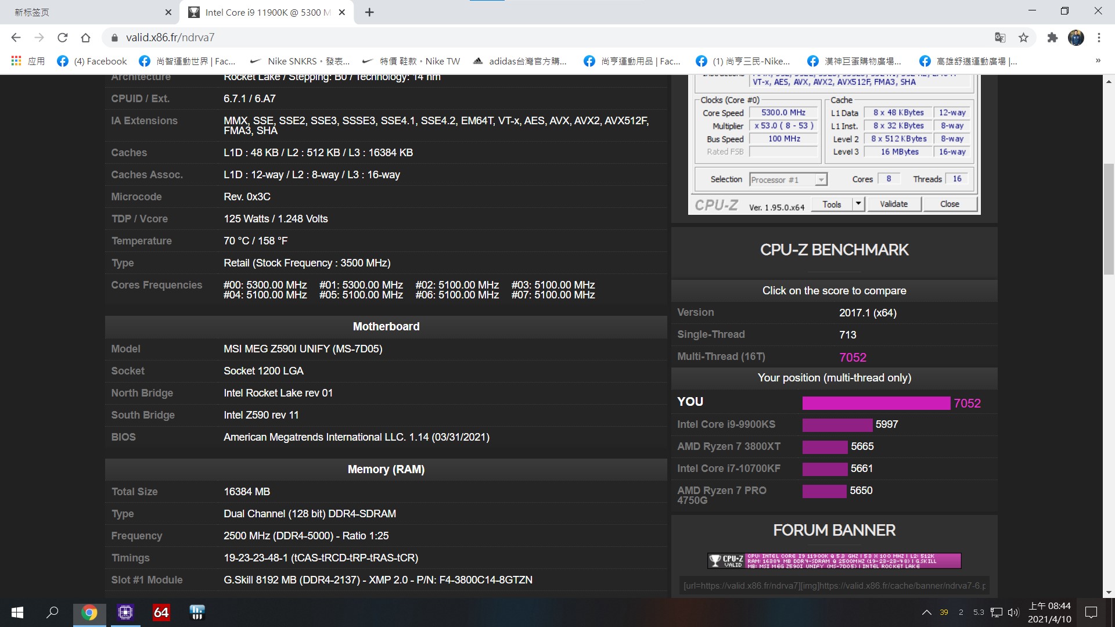The width and height of the screenshot is (1115, 627).
Task: Open the network tray icon
Action: coord(997,612)
